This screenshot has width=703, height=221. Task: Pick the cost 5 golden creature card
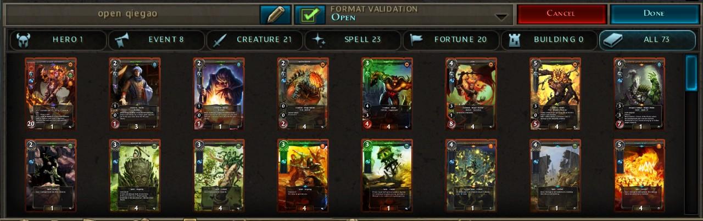click(x=555, y=94)
